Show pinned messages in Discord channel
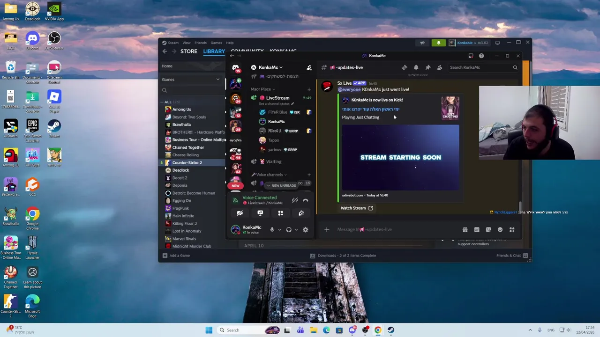 [x=427, y=67]
